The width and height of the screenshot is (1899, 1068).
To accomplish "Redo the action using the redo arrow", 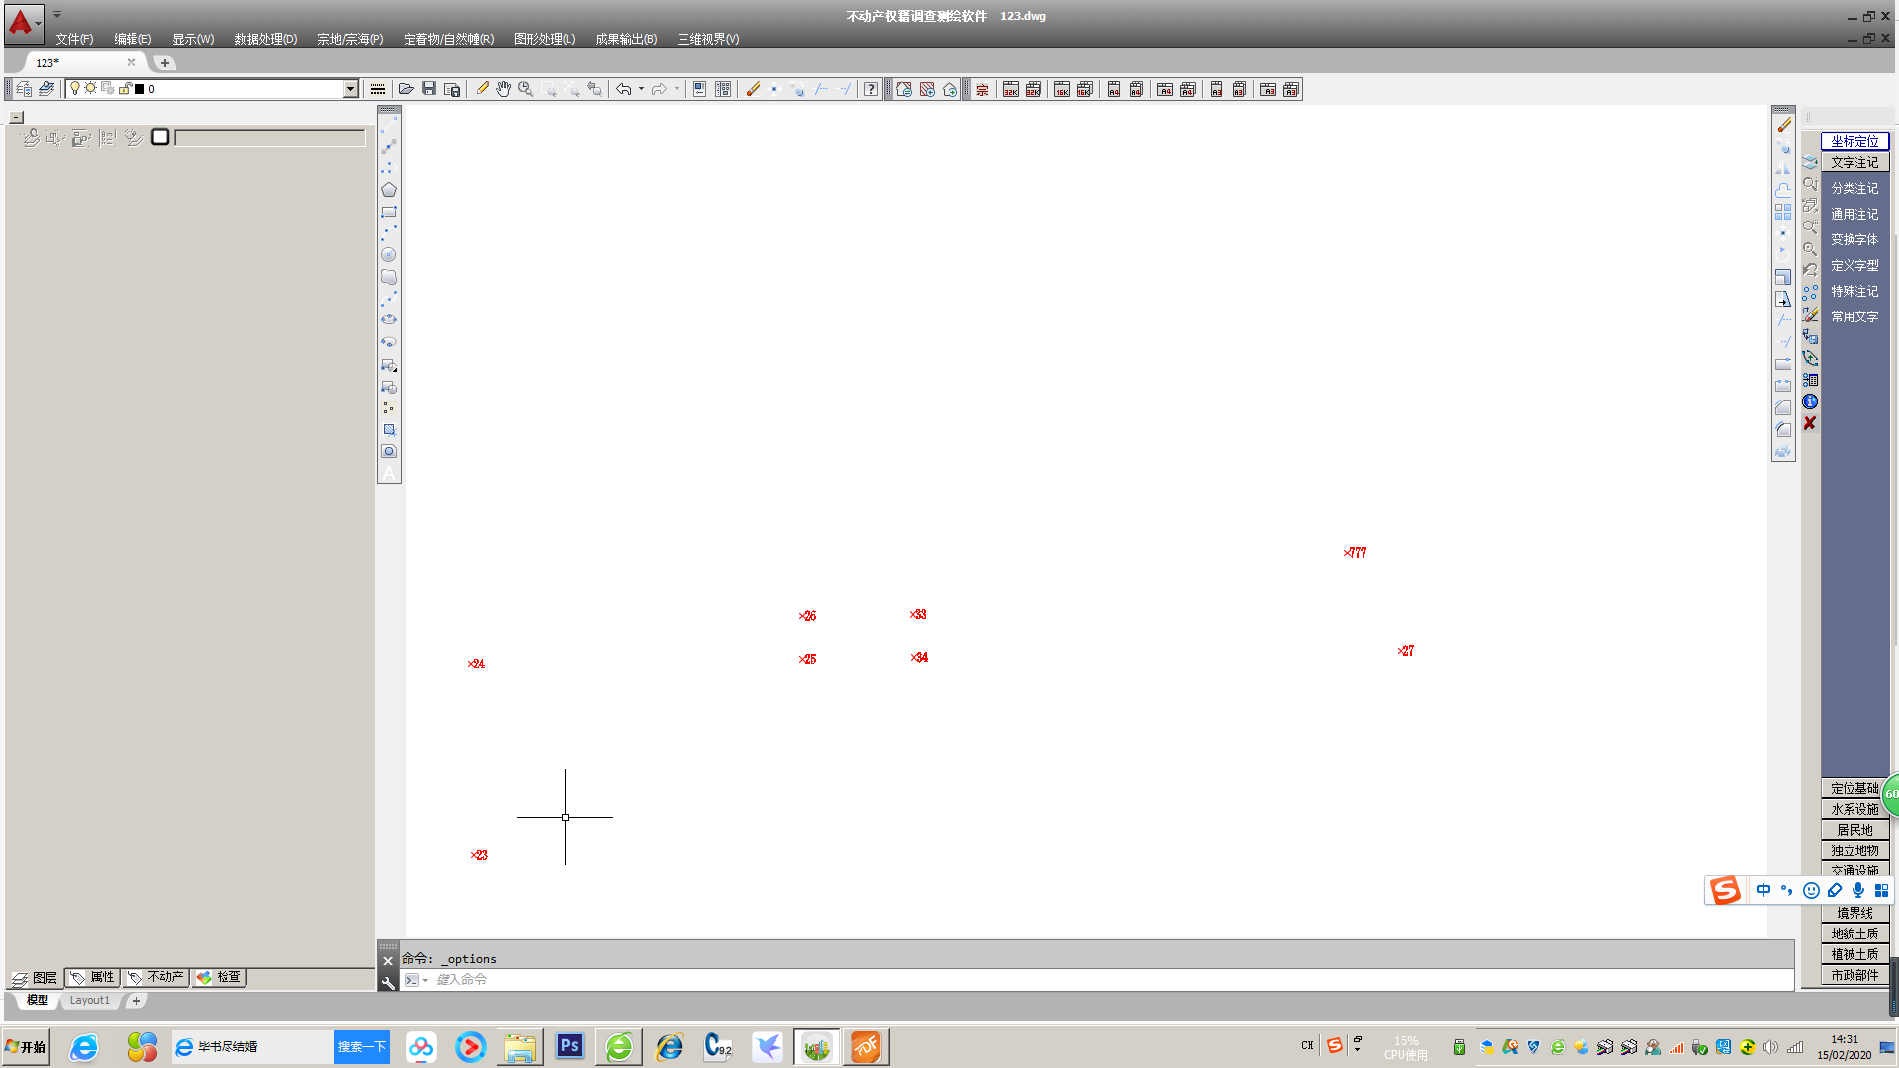I will [x=659, y=89].
